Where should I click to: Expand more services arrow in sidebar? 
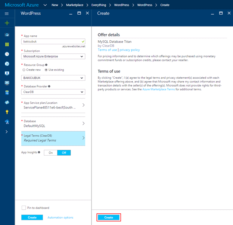tap(7, 132)
